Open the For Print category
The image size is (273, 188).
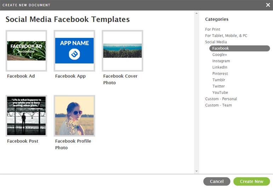[x=212, y=29]
